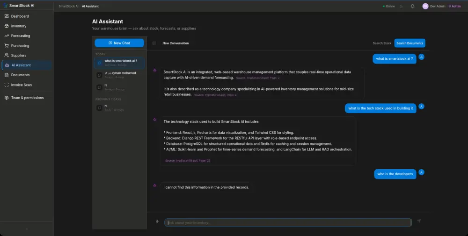Click 'what is the tech stack' message bubble
The width and height of the screenshot is (468, 236).
pyautogui.click(x=380, y=108)
